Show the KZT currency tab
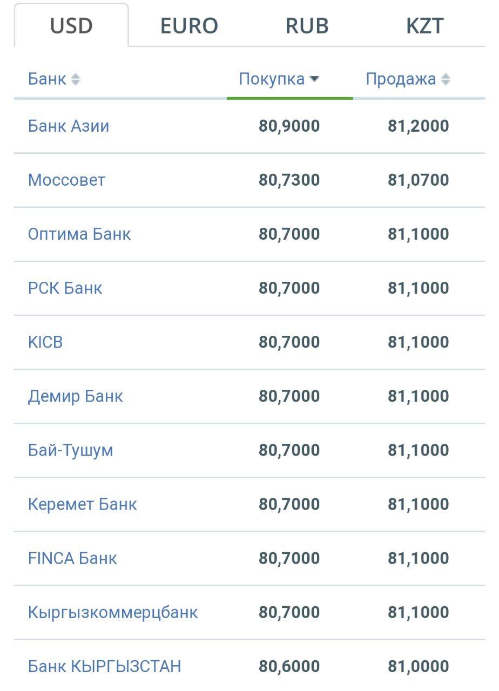499x691 pixels. (425, 25)
